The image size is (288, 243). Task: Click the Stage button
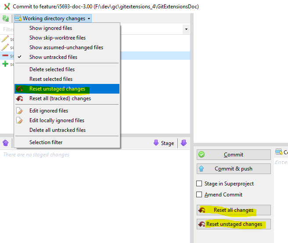click(164, 143)
